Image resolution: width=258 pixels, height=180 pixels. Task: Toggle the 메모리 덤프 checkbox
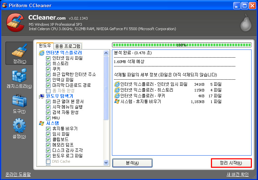48,145
